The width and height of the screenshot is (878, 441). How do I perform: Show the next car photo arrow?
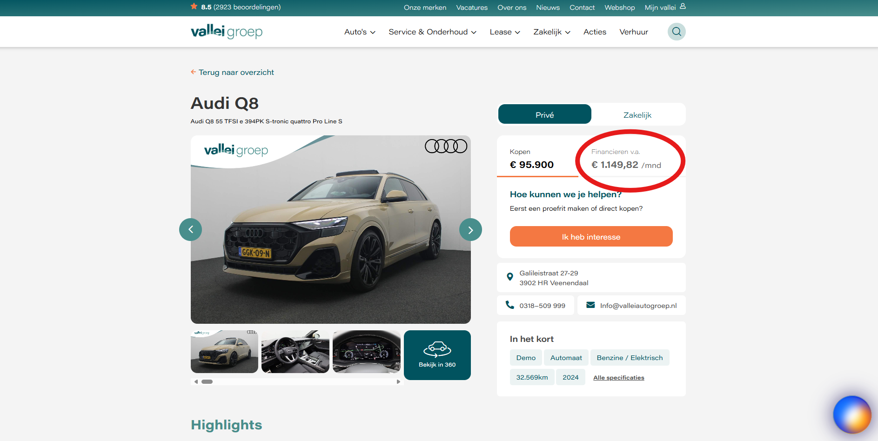click(470, 229)
